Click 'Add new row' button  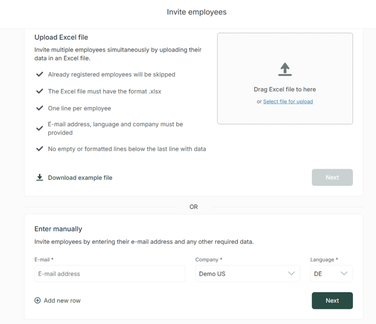coord(62,300)
